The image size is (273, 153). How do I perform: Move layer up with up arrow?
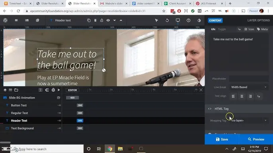tap(121, 20)
